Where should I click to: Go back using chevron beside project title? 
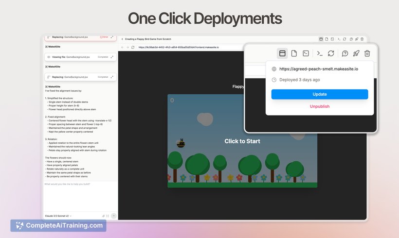tap(122, 39)
